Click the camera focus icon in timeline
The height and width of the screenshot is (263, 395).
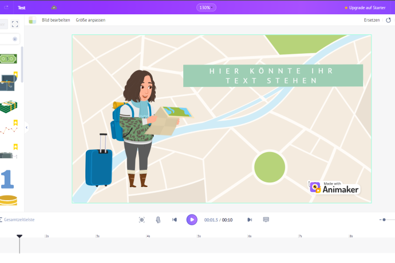[x=142, y=220]
